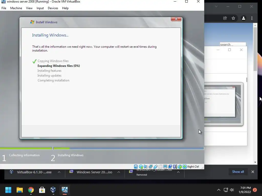This screenshot has width=262, height=196.
Task: Click the volume speaker tray icon
Action: point(232,190)
